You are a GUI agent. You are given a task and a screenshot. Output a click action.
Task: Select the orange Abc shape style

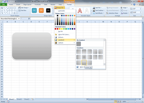pos(41,10)
